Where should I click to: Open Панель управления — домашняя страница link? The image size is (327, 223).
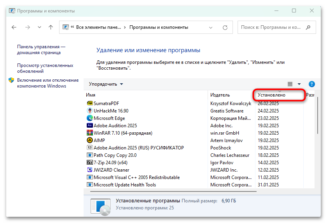pos(41,50)
